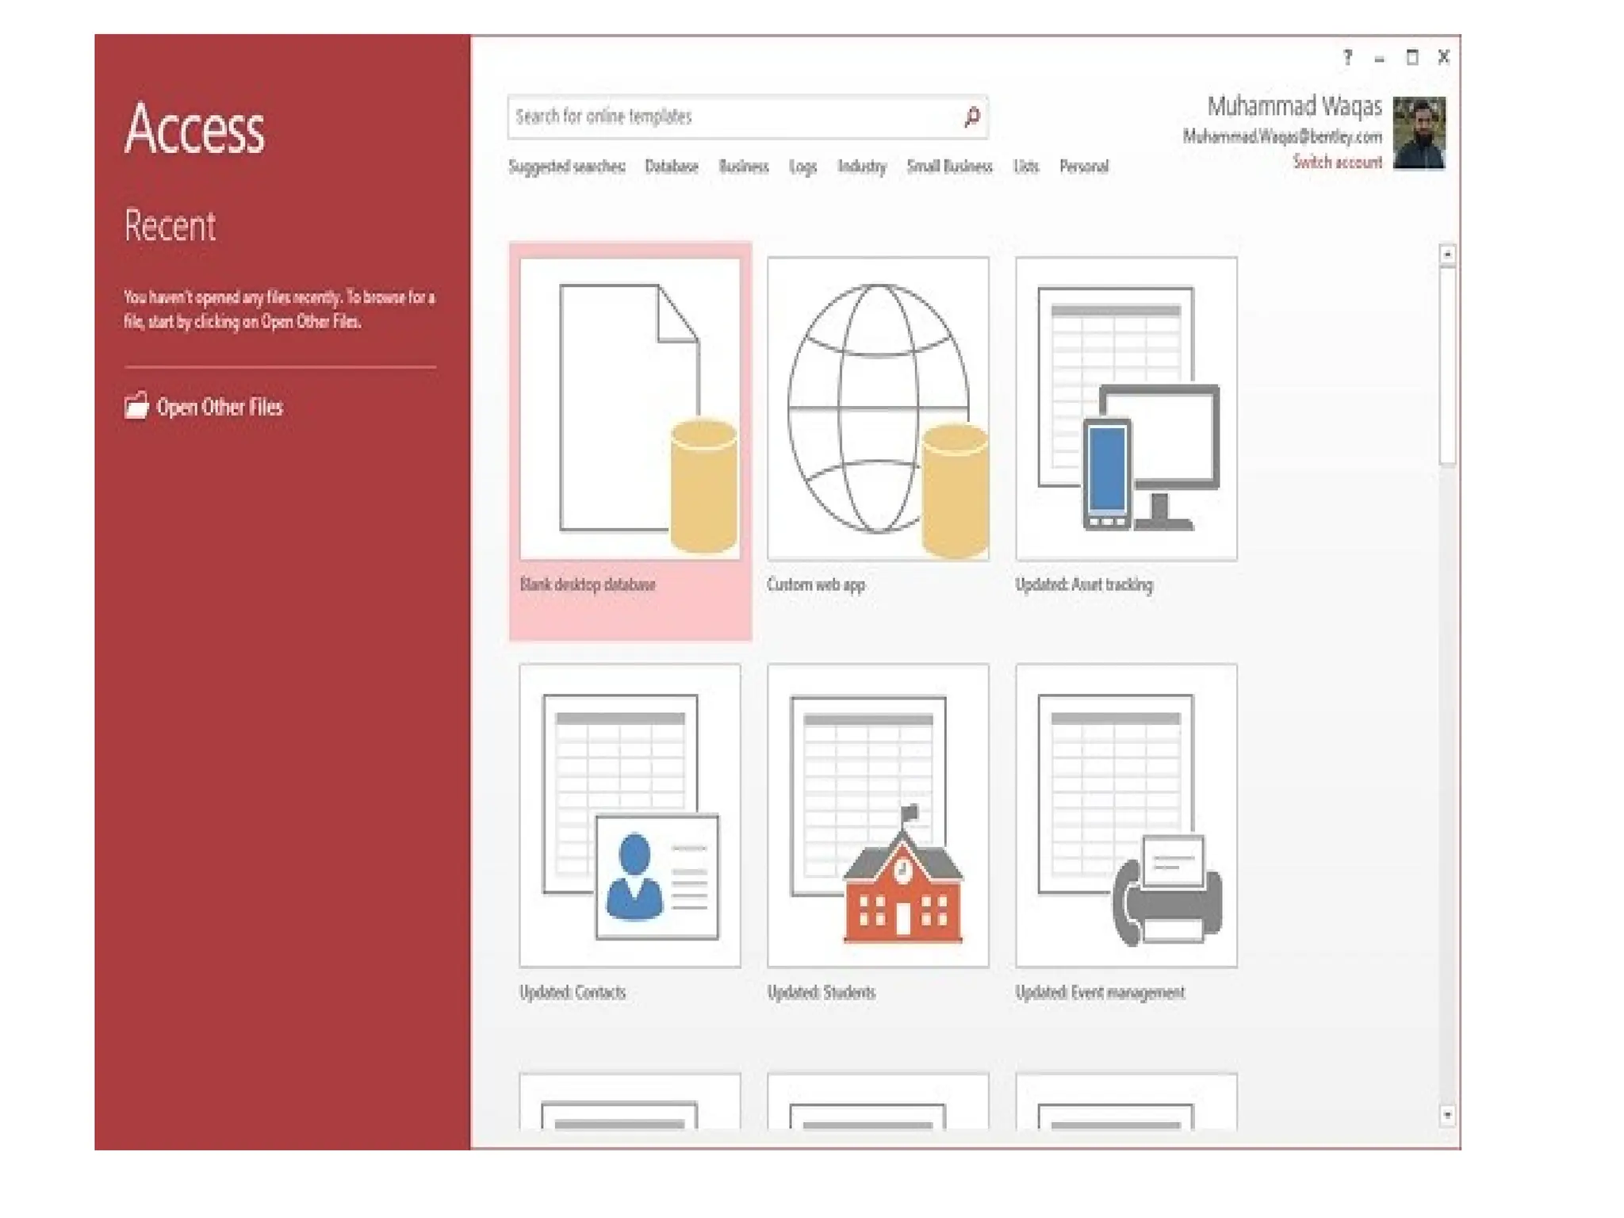Select the Event management template
Image resolution: width=1624 pixels, height=1218 pixels.
tap(1126, 816)
